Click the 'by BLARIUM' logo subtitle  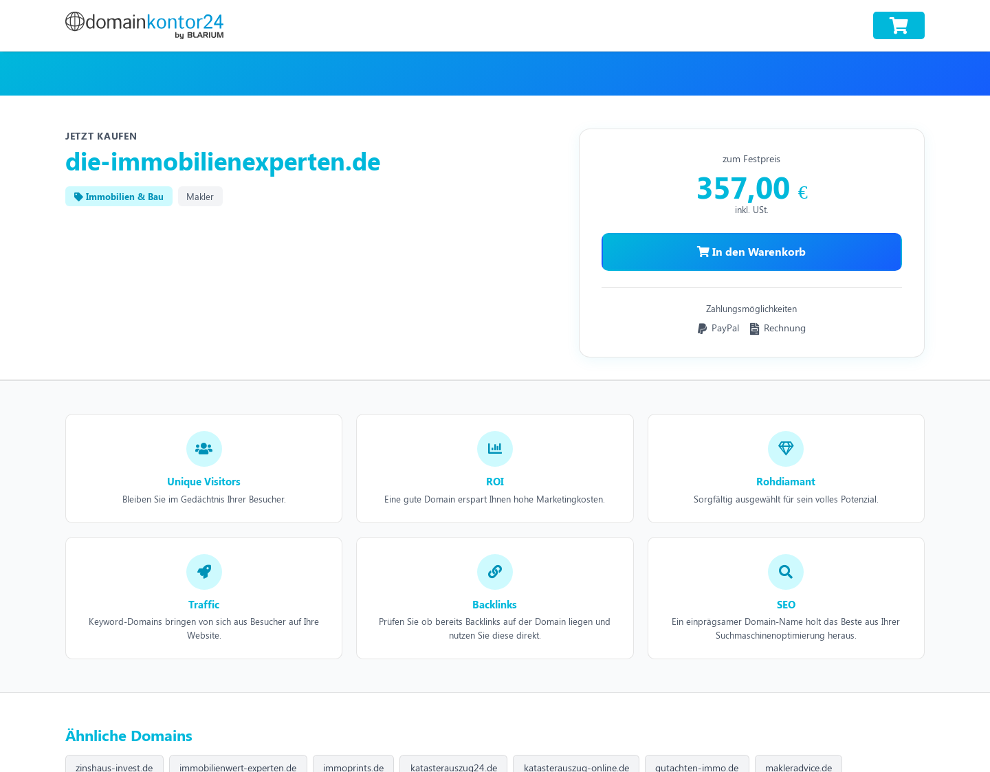tap(199, 35)
